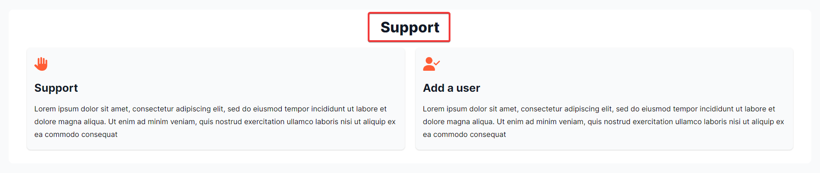The image size is (820, 173).
Task: Click the small checkmark beside the user icon
Action: click(x=437, y=63)
